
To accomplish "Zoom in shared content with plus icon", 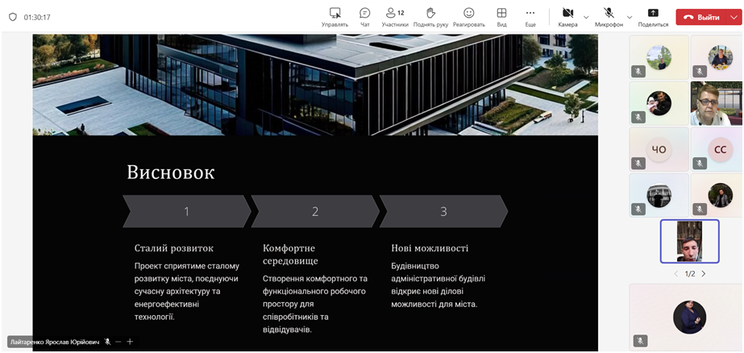I will coord(130,342).
